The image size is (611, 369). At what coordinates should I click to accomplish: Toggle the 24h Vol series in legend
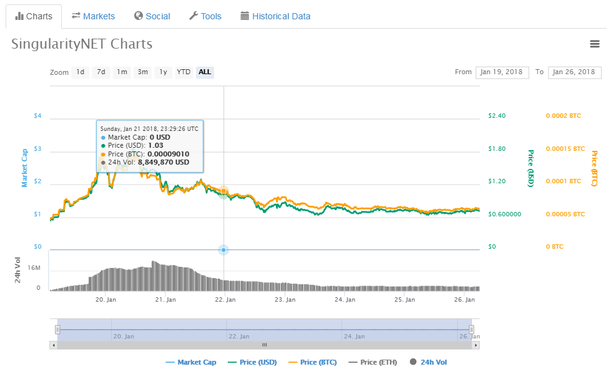[x=429, y=362]
